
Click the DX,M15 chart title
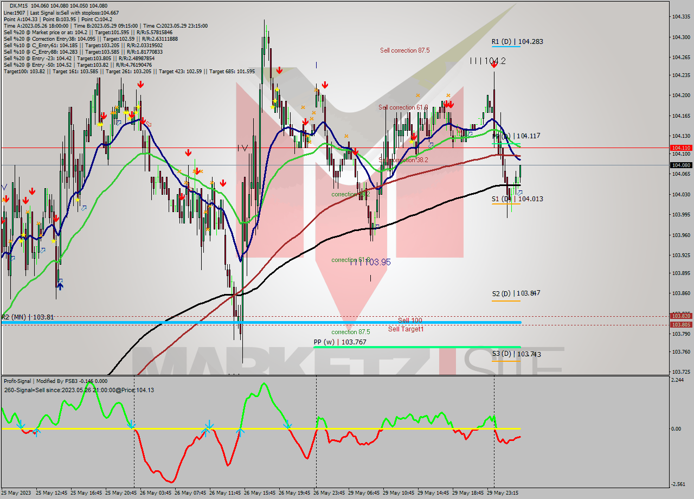(x=21, y=6)
